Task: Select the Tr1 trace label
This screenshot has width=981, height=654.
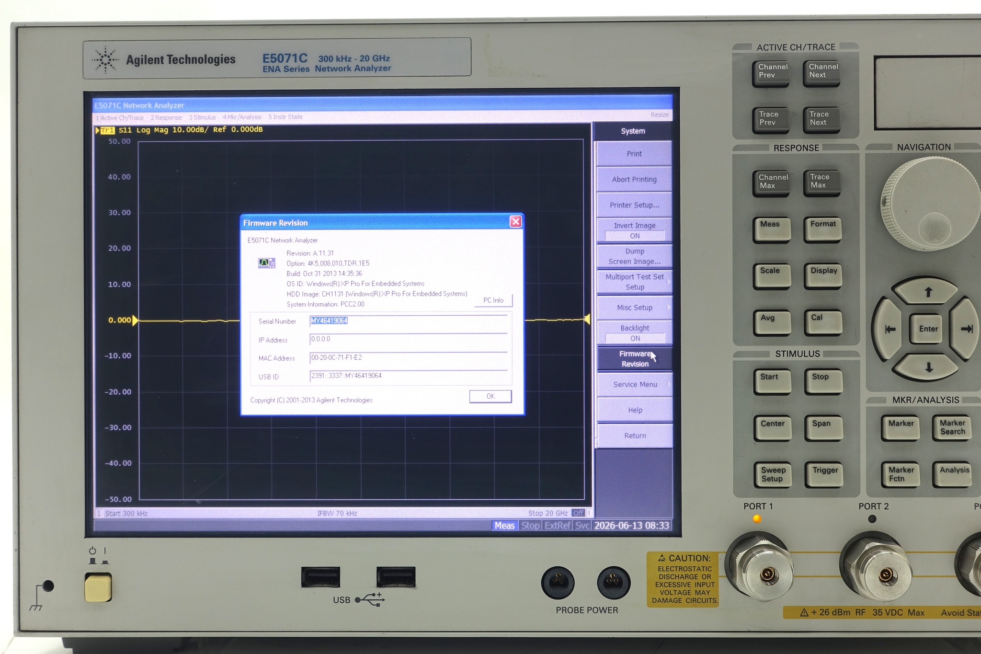Action: pyautogui.click(x=107, y=130)
